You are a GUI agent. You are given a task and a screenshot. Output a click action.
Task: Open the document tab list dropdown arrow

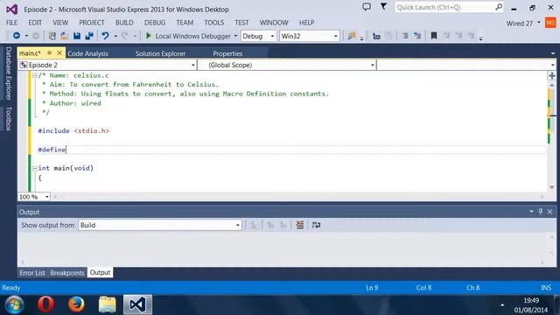(x=552, y=53)
